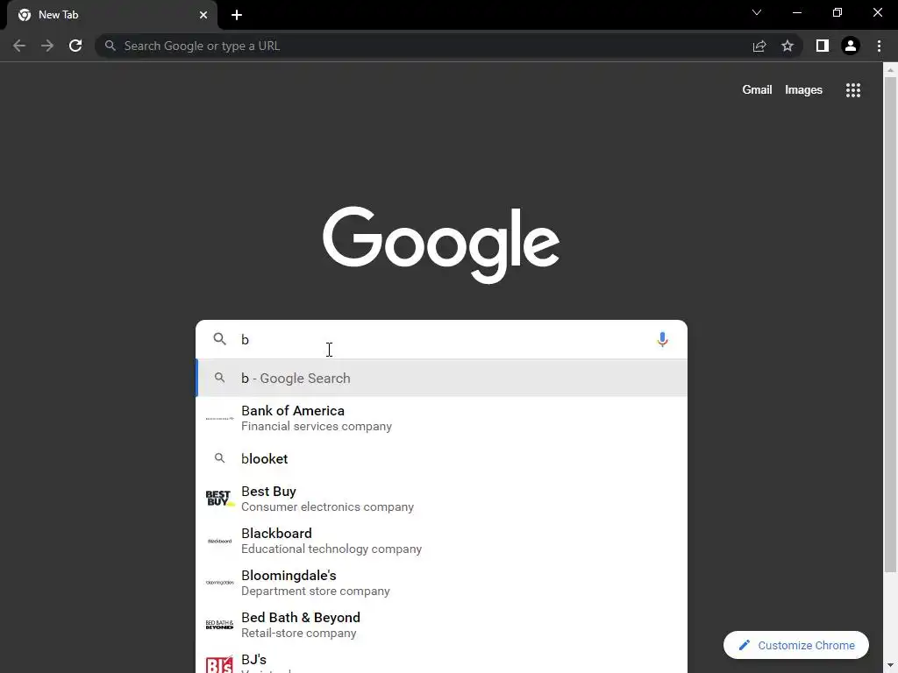Click the page vertical scrollbar thumb
Screen dimensions: 898x673
[890, 324]
